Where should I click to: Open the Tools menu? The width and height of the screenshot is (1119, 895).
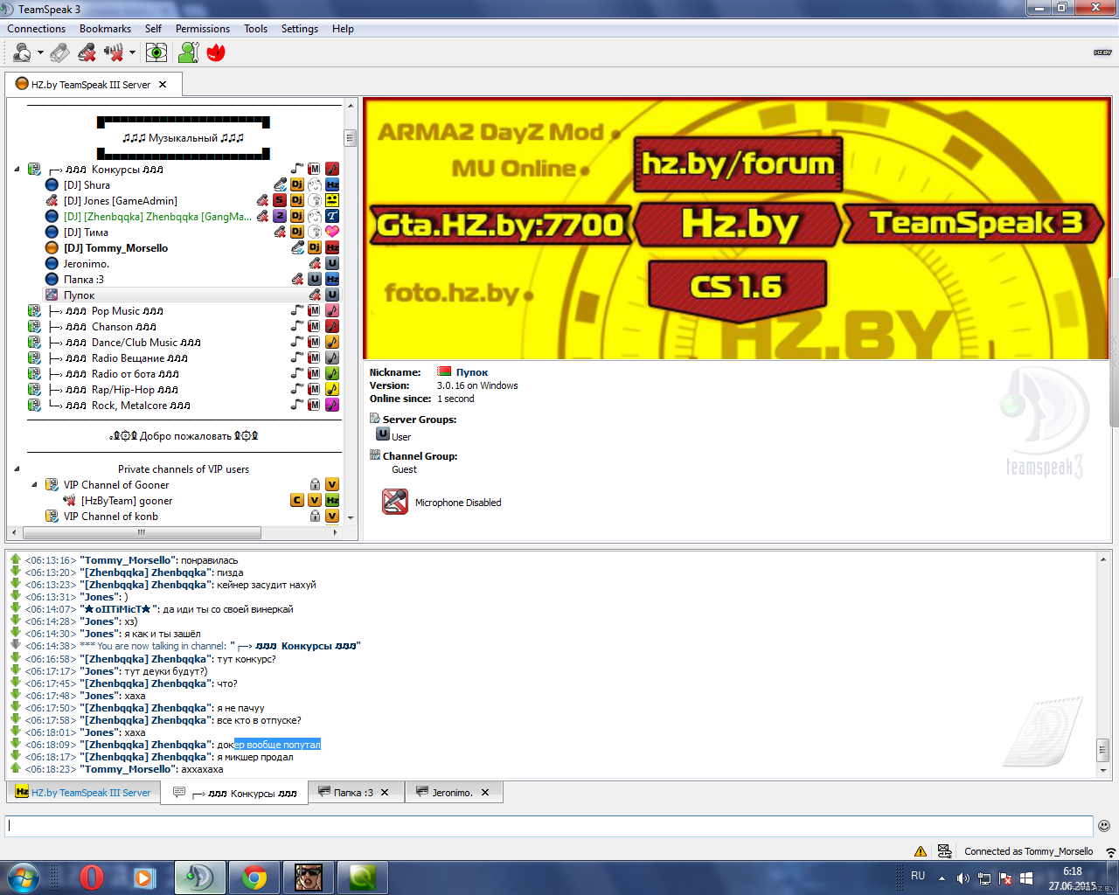[x=256, y=29]
